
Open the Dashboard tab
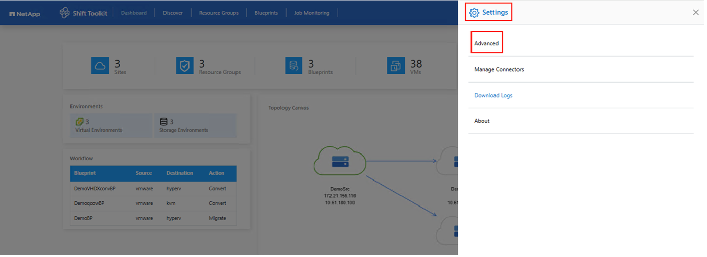click(134, 13)
